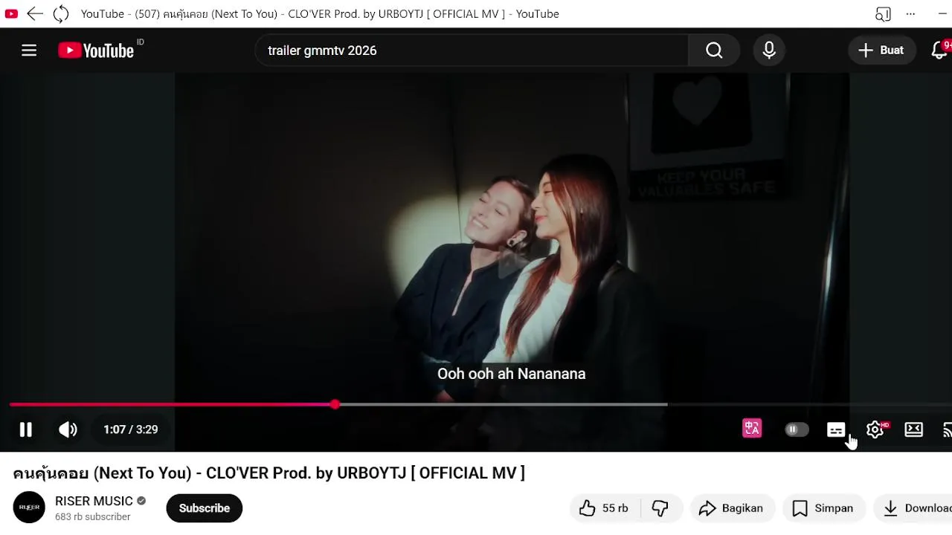Subscribe to the RISER MUSIC channel
Viewport: 952px width, 535px height.
[x=204, y=508]
